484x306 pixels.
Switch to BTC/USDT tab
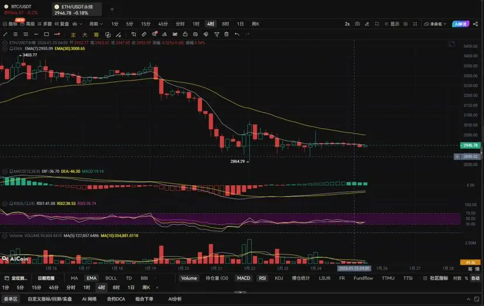(x=21, y=9)
